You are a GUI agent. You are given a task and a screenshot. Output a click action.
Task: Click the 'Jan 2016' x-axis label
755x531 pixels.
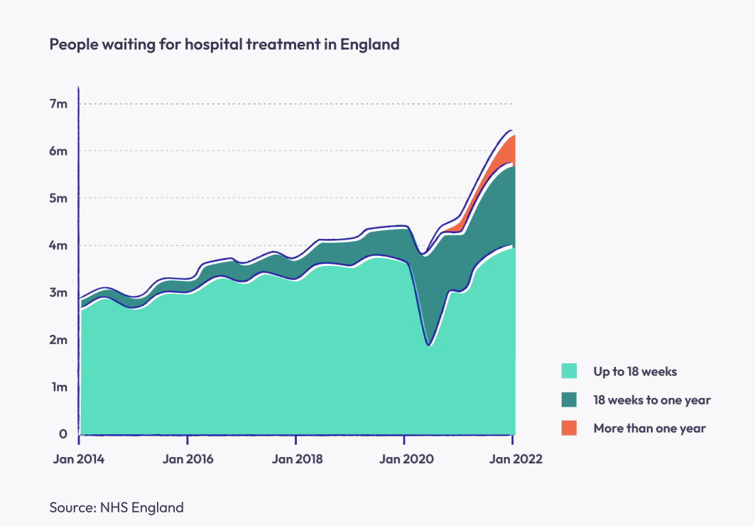pyautogui.click(x=188, y=458)
